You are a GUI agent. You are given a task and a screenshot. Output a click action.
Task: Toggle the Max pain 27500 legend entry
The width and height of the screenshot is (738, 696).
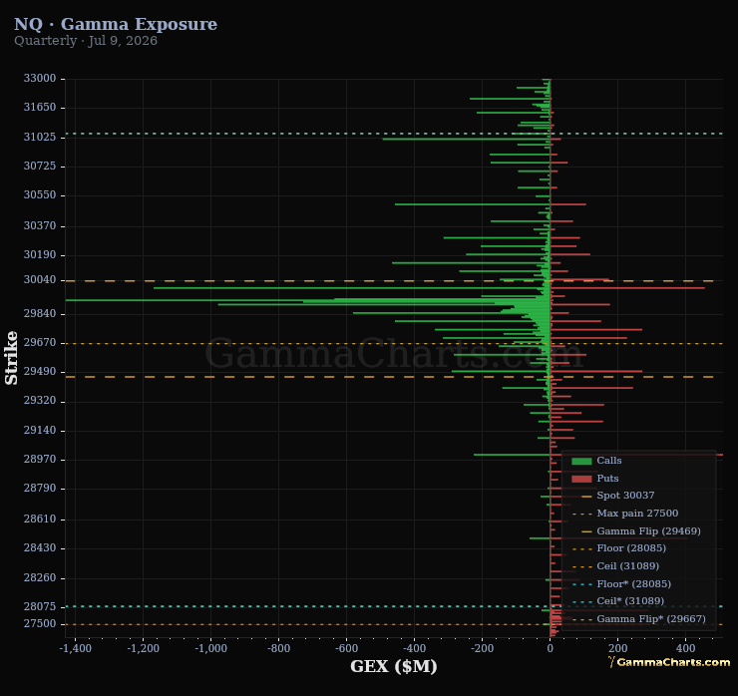pyautogui.click(x=625, y=514)
